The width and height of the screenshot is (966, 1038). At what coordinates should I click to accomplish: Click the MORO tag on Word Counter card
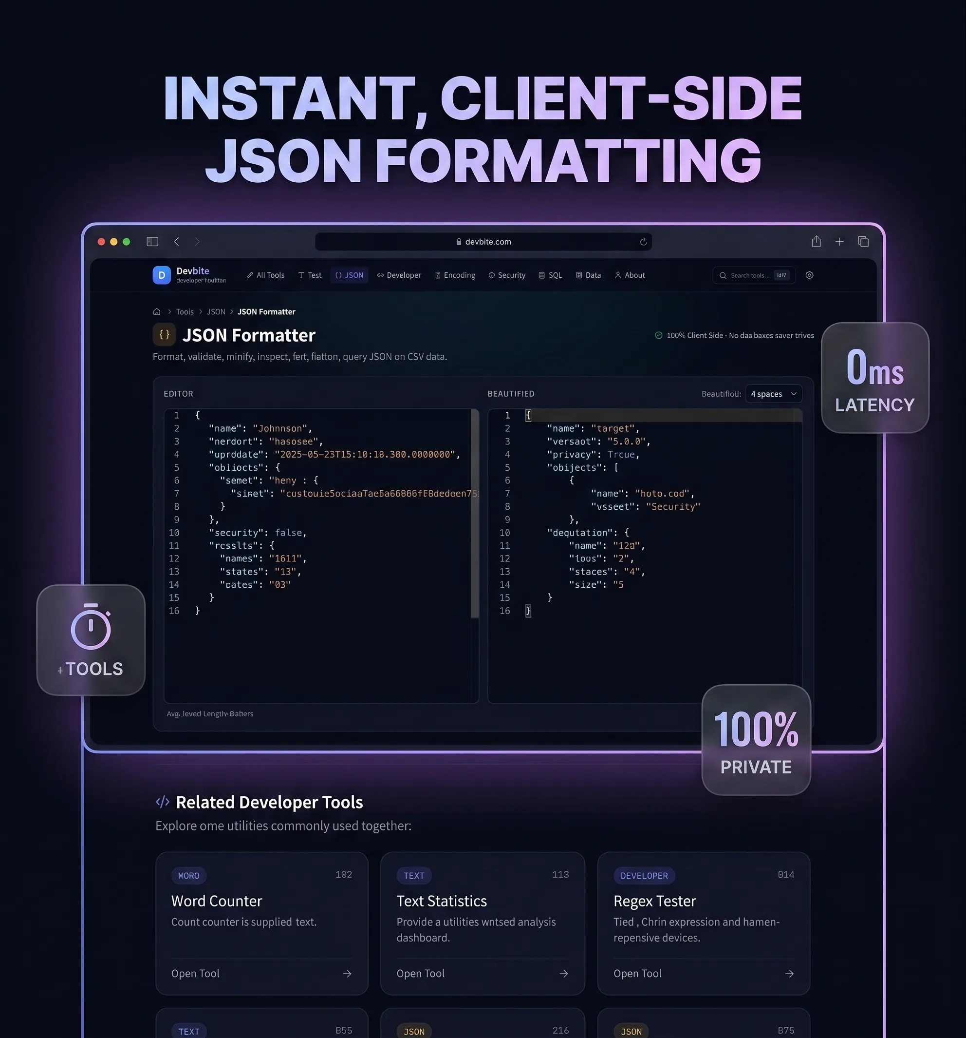[x=189, y=876]
